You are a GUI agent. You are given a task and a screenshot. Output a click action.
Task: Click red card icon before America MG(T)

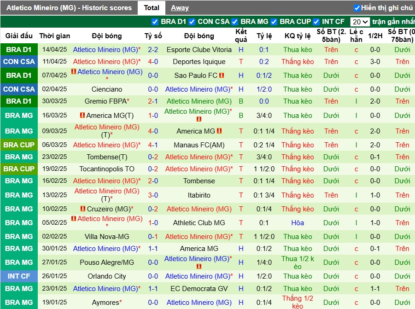82,115
